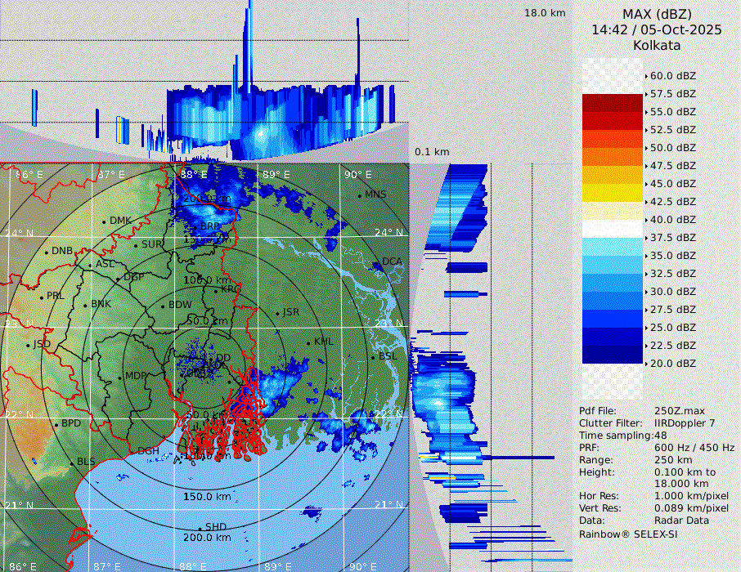Click the yellow legend band above 42.5 dBZ

(x=613, y=193)
